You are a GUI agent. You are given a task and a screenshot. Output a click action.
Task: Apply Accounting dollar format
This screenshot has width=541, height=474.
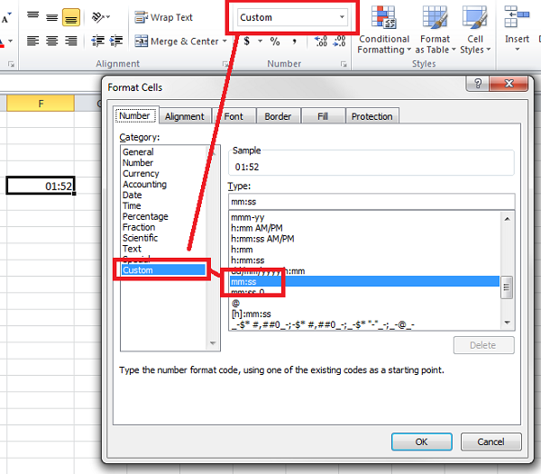click(x=247, y=41)
